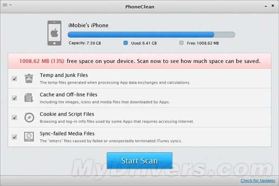Start the device scan
279x186 pixels.
139,160
